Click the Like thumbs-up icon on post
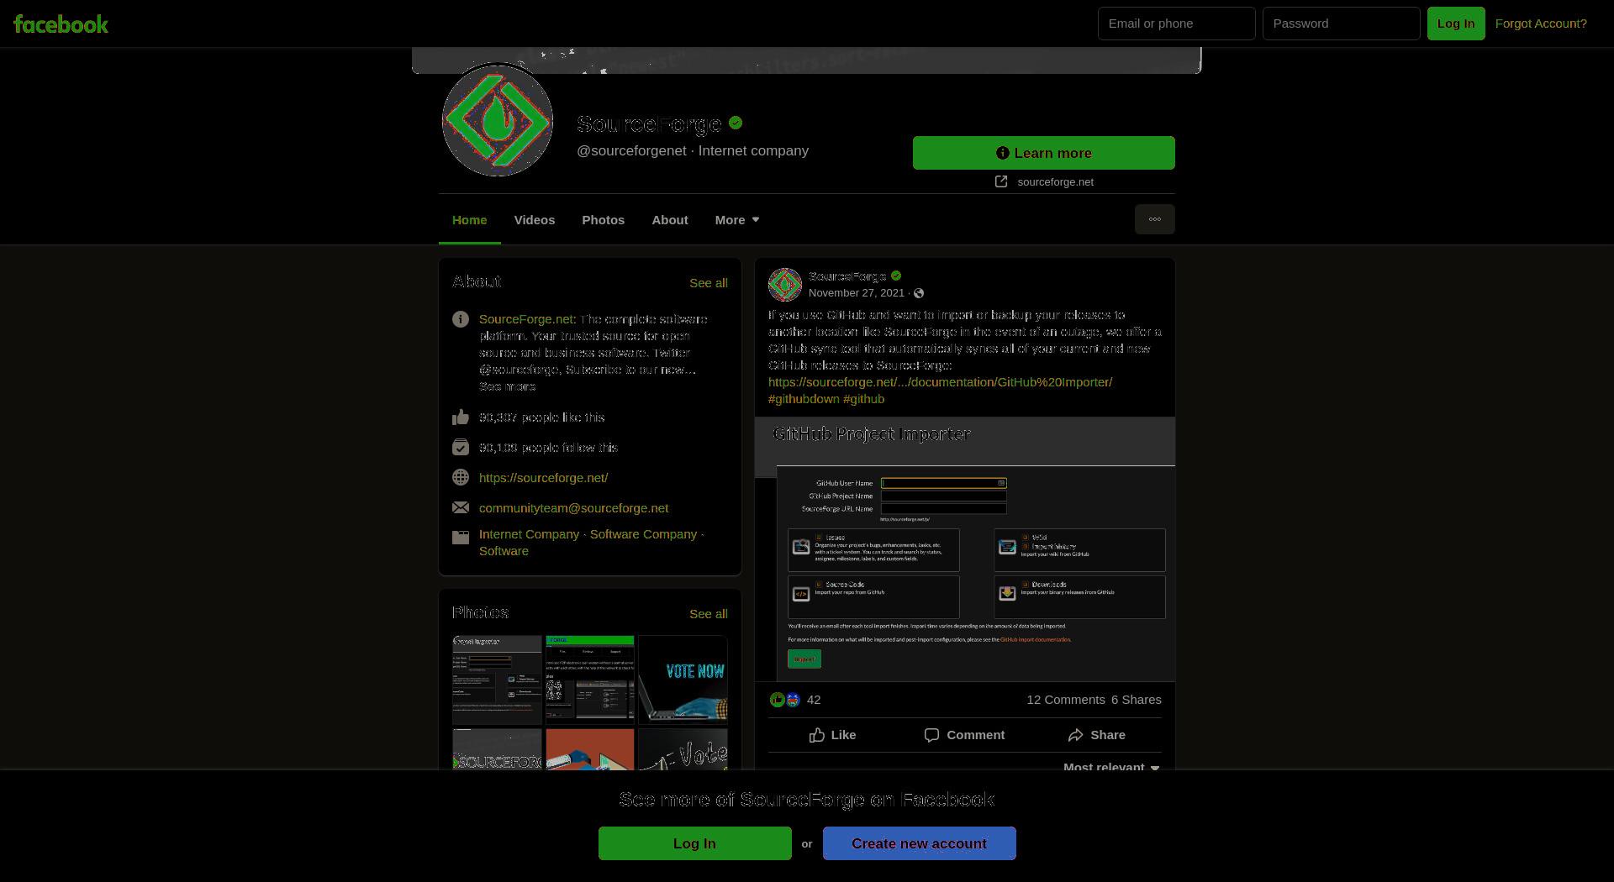This screenshot has width=1614, height=882. [x=817, y=735]
